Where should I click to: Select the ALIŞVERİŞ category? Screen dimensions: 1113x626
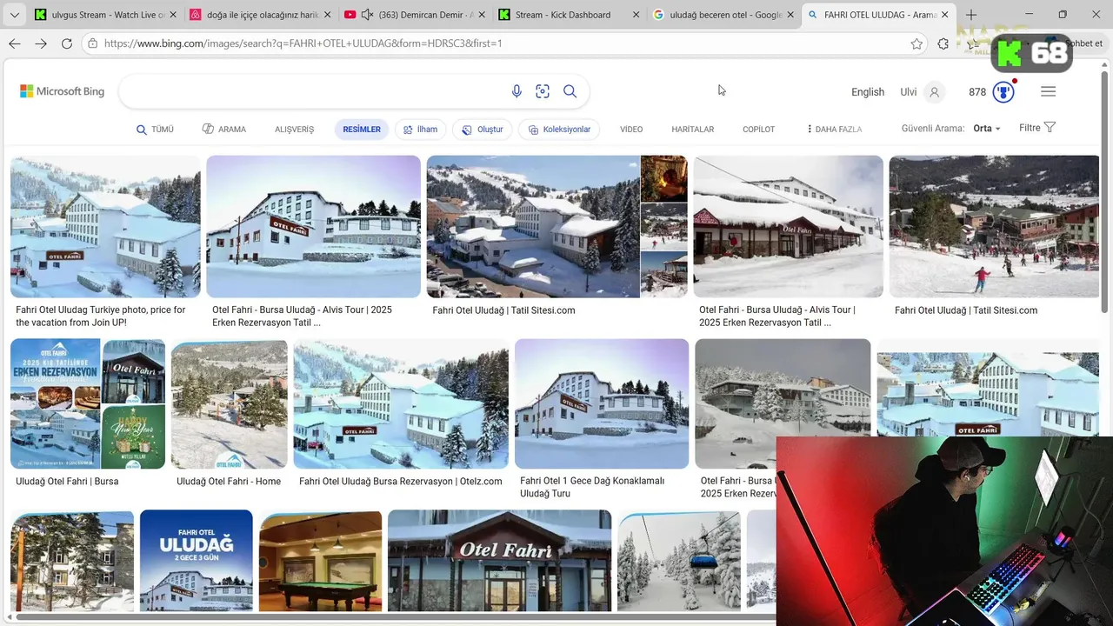(294, 130)
